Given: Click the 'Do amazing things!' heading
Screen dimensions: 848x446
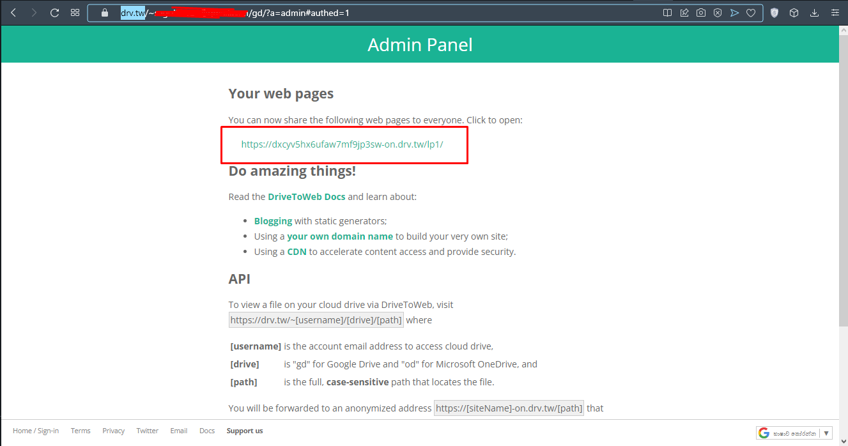Looking at the screenshot, I should 292,171.
